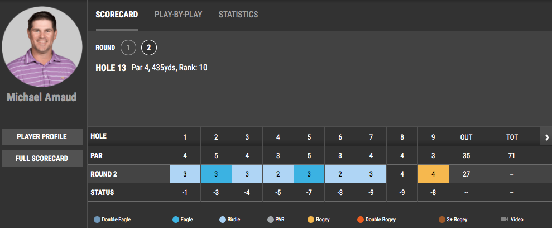Click the 3+ Bogey legend dot

point(442,220)
